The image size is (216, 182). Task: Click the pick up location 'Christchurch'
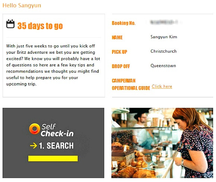(x=163, y=51)
